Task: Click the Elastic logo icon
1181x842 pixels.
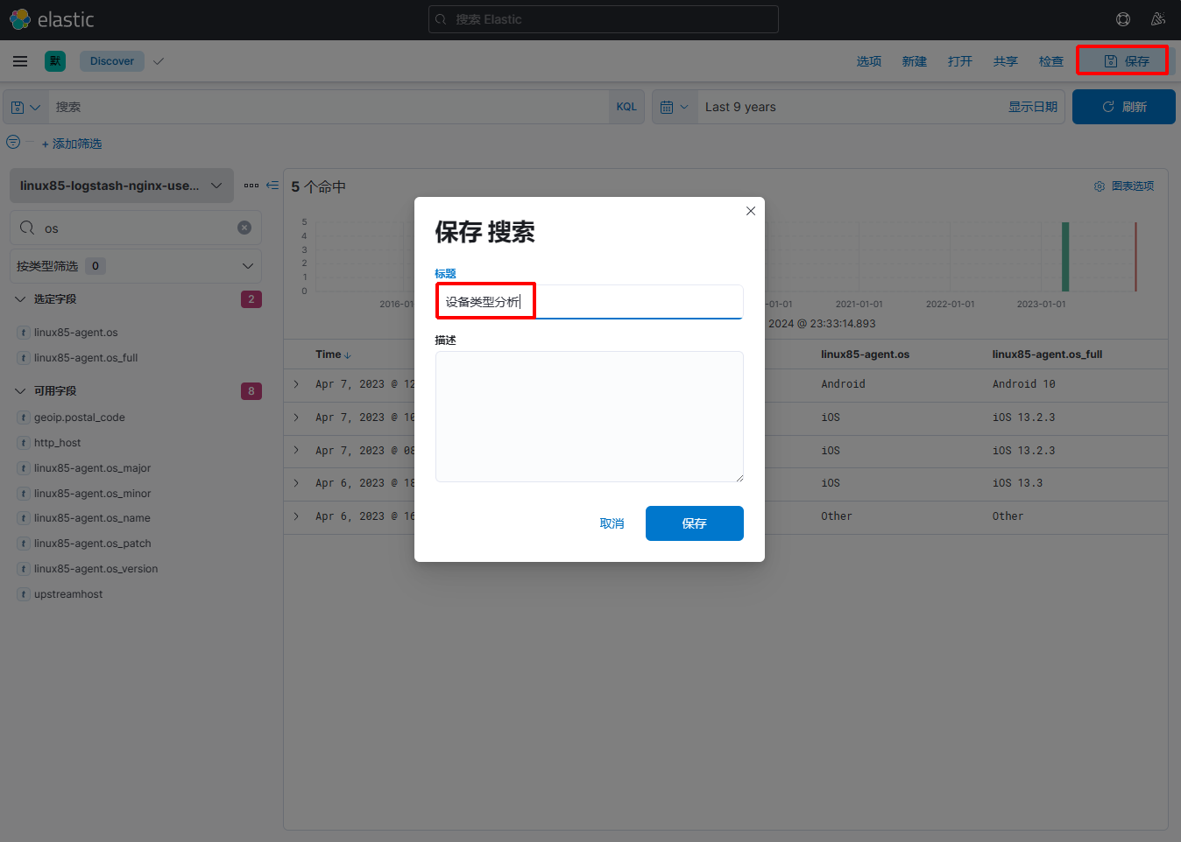Action: (19, 19)
